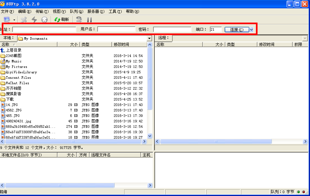Select the My Pictures folder

pyautogui.click(x=14, y=67)
